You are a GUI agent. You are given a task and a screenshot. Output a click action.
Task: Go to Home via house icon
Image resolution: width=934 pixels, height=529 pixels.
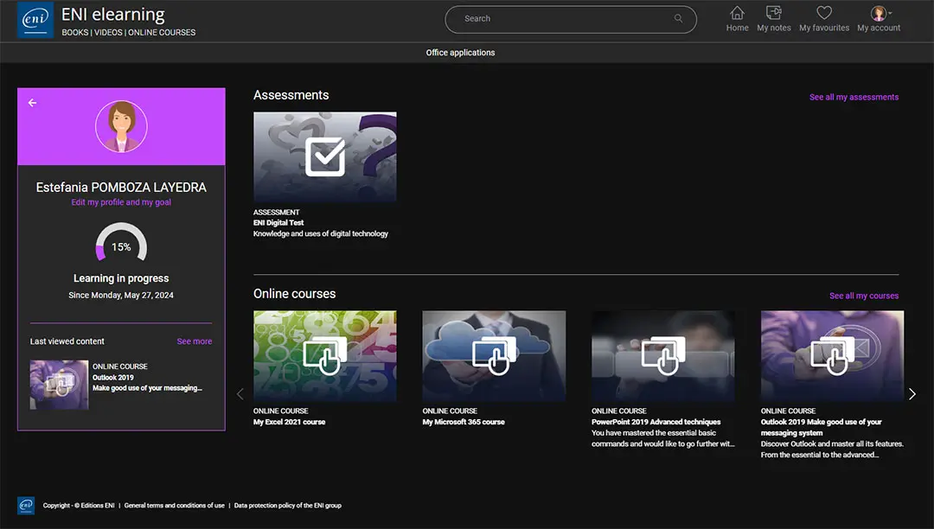click(x=737, y=14)
